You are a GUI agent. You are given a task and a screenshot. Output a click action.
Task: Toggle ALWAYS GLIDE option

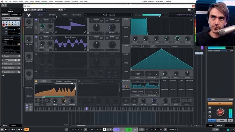coord(187,99)
